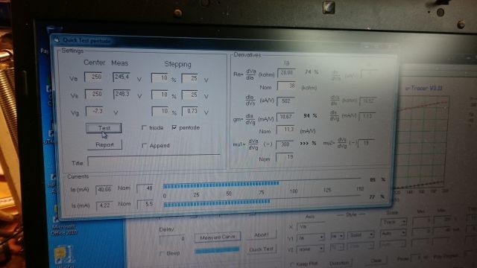Open the Y1 scale dropdown Auto
Viewport: 477px width, 268px height.
[x=394, y=233]
